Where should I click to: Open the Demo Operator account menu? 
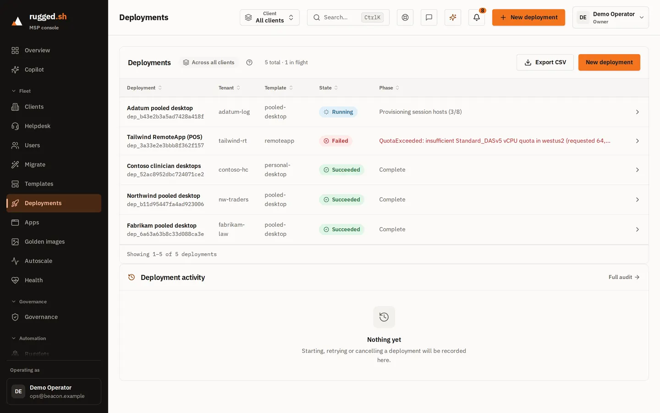pos(610,17)
